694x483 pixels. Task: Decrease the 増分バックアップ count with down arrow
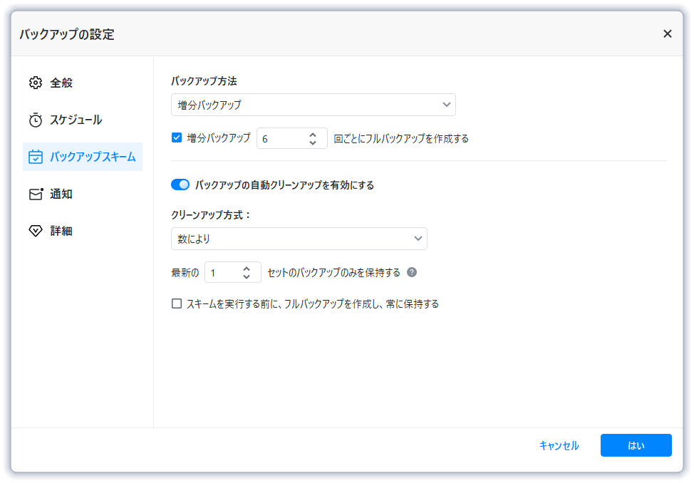click(313, 142)
